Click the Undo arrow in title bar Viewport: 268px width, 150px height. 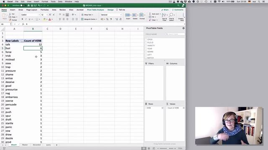[x=39, y=5]
